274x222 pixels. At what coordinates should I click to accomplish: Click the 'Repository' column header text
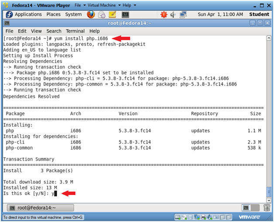point(205,113)
